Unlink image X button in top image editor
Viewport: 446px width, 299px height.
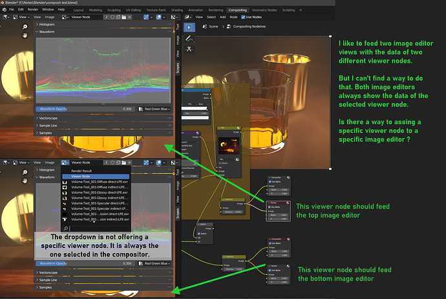pyautogui.click(x=129, y=17)
